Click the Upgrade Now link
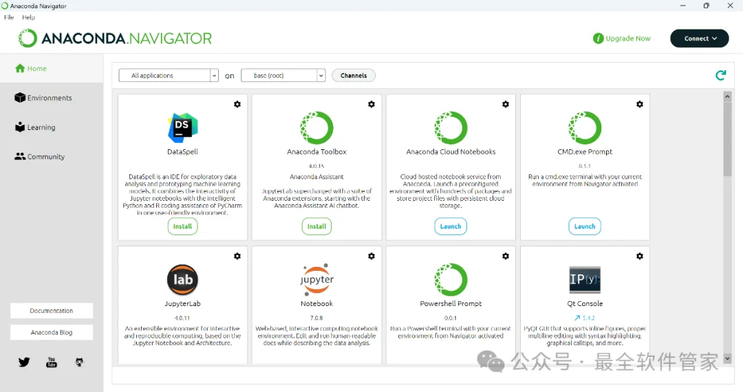The height and width of the screenshot is (392, 743). pyautogui.click(x=628, y=39)
